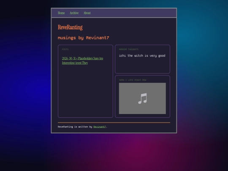The width and height of the screenshot is (228, 171).
Task: Select the 'musings by Revinant7' subtitle
Action: [x=83, y=38]
